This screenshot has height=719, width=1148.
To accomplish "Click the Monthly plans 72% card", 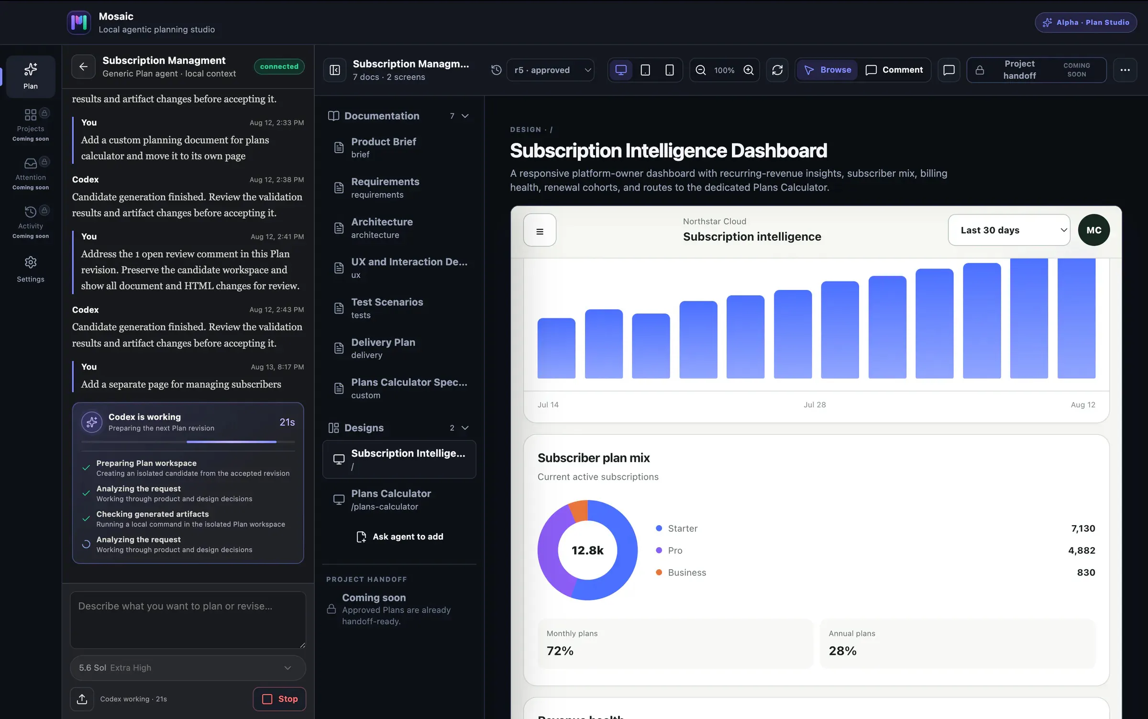I will 675,643.
